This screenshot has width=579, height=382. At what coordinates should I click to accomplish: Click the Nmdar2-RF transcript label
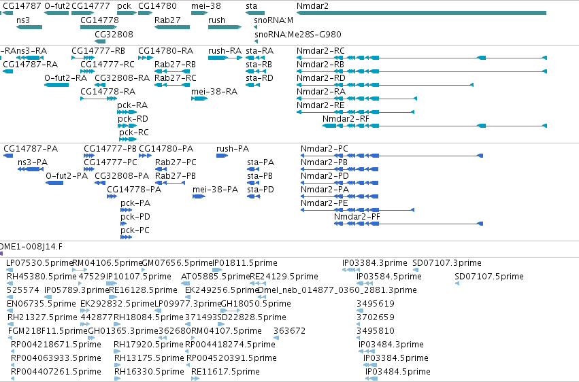(x=346, y=119)
